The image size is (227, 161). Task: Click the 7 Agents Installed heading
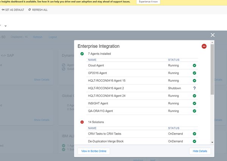(99, 54)
